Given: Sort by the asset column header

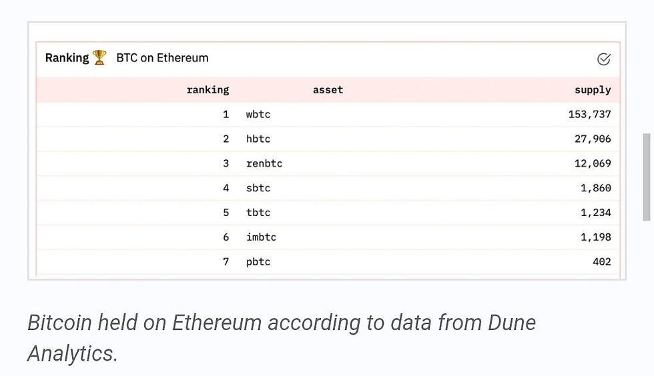Looking at the screenshot, I should tap(328, 89).
